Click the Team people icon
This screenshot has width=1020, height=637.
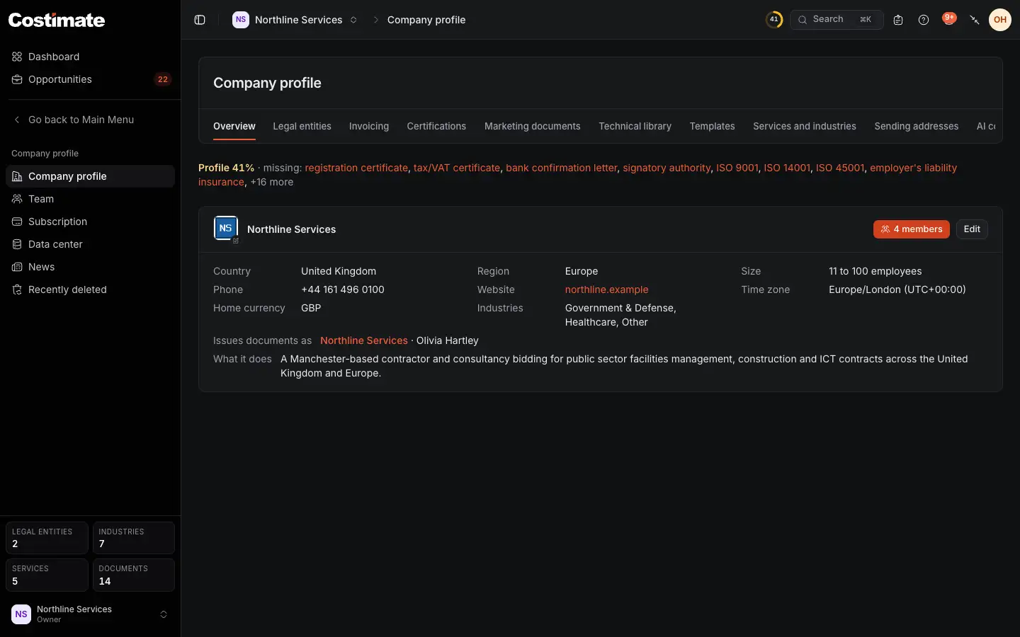click(x=17, y=199)
